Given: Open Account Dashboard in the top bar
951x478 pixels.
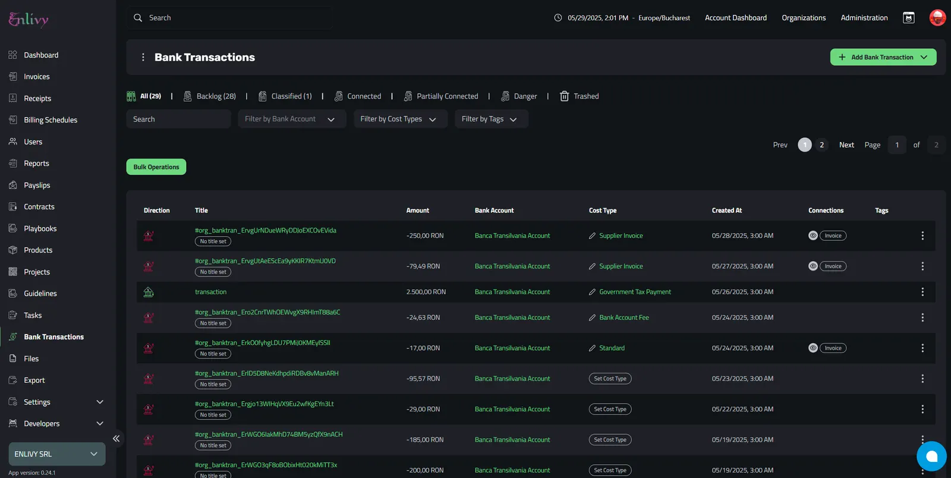Looking at the screenshot, I should [736, 18].
